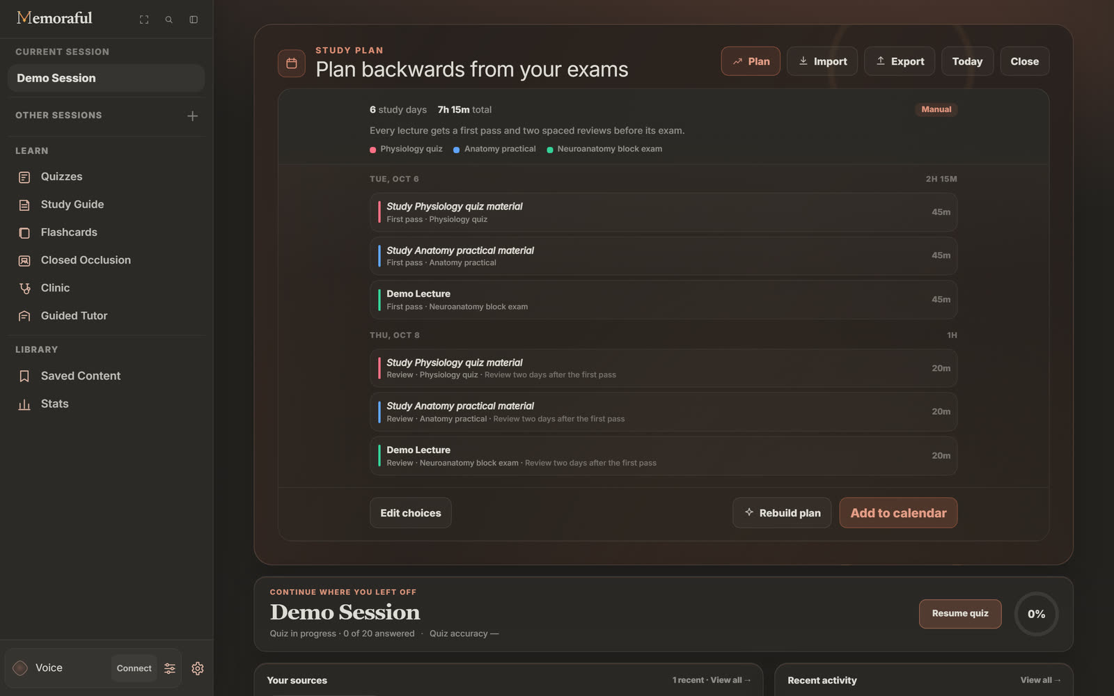
Task: Click the Physiology quiz legend dot
Action: coord(373,150)
